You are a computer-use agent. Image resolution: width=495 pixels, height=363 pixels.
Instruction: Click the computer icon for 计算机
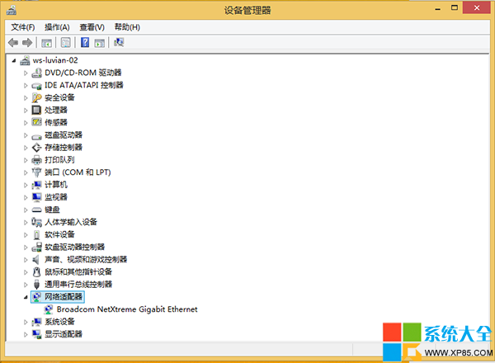point(36,185)
